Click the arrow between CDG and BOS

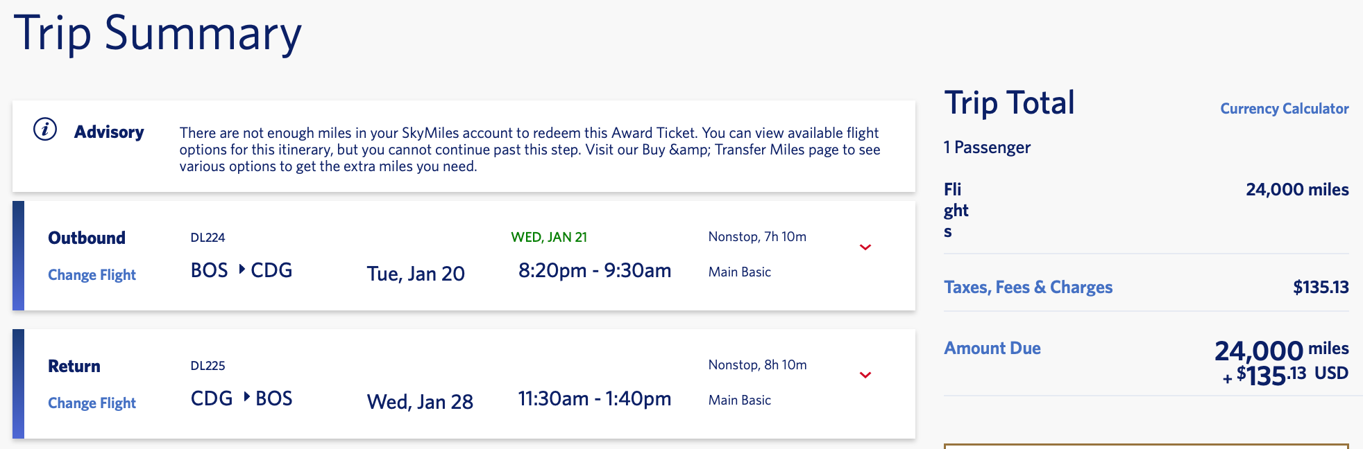pyautogui.click(x=246, y=397)
